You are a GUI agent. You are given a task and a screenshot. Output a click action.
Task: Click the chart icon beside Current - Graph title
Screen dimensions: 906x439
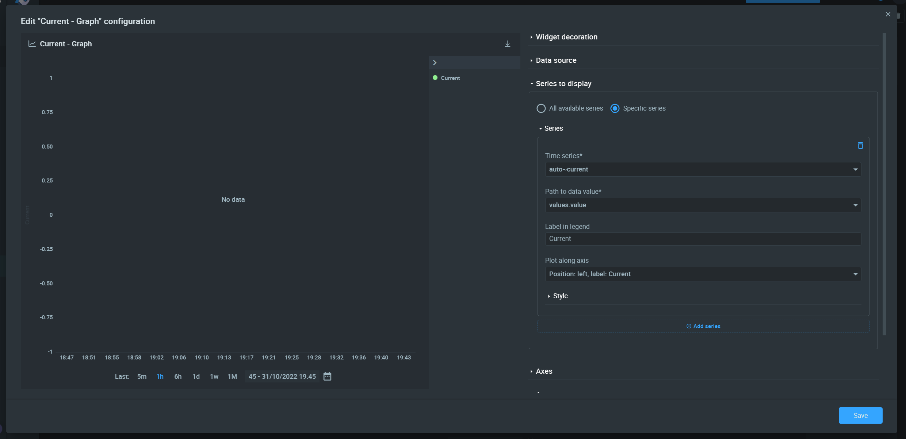32,44
